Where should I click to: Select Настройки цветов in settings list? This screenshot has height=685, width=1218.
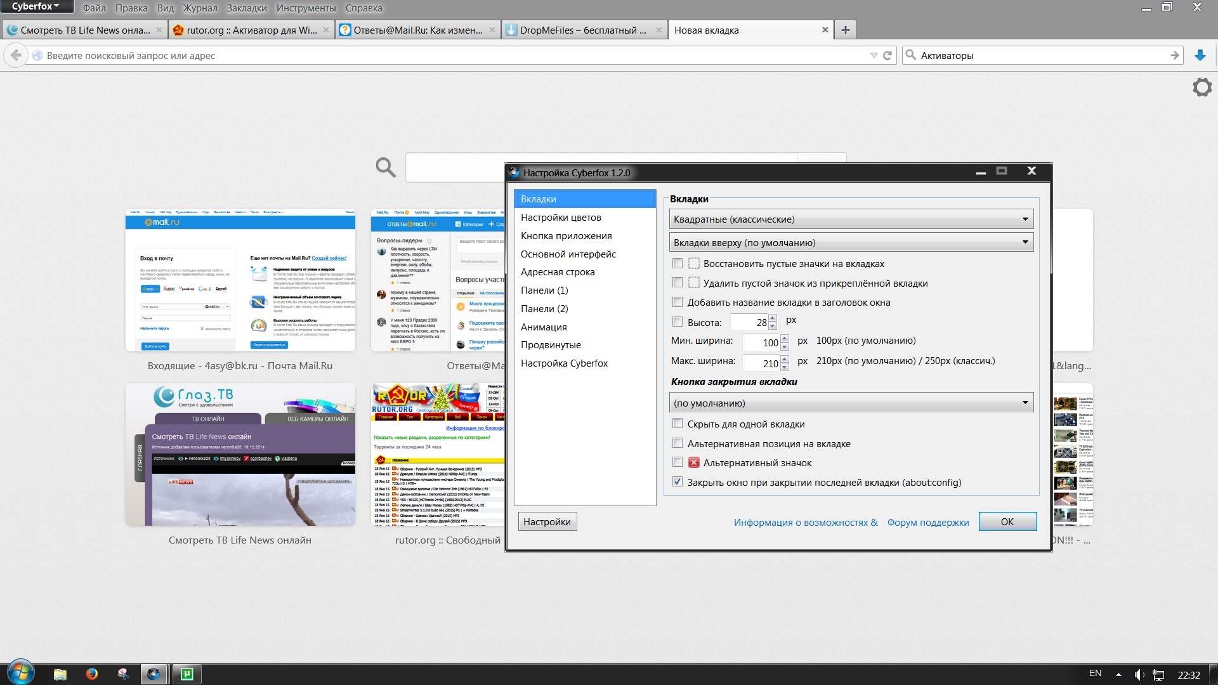(585, 218)
